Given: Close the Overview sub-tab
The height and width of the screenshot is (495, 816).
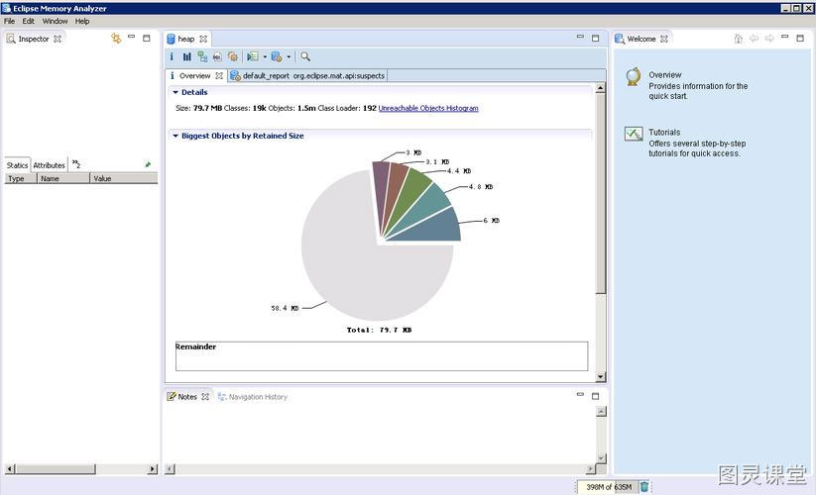Looking at the screenshot, I should tap(219, 76).
